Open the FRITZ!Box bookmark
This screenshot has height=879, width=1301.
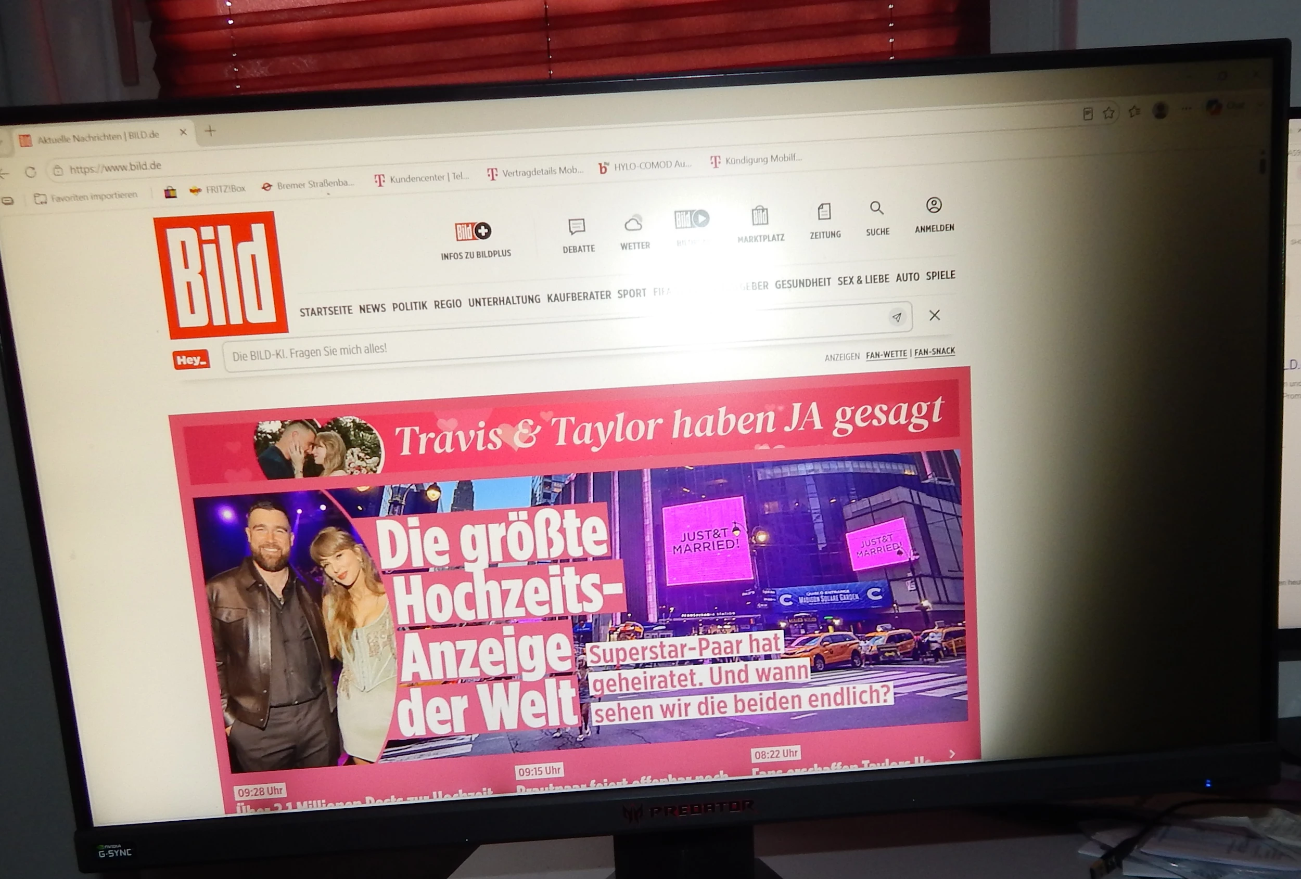(219, 189)
